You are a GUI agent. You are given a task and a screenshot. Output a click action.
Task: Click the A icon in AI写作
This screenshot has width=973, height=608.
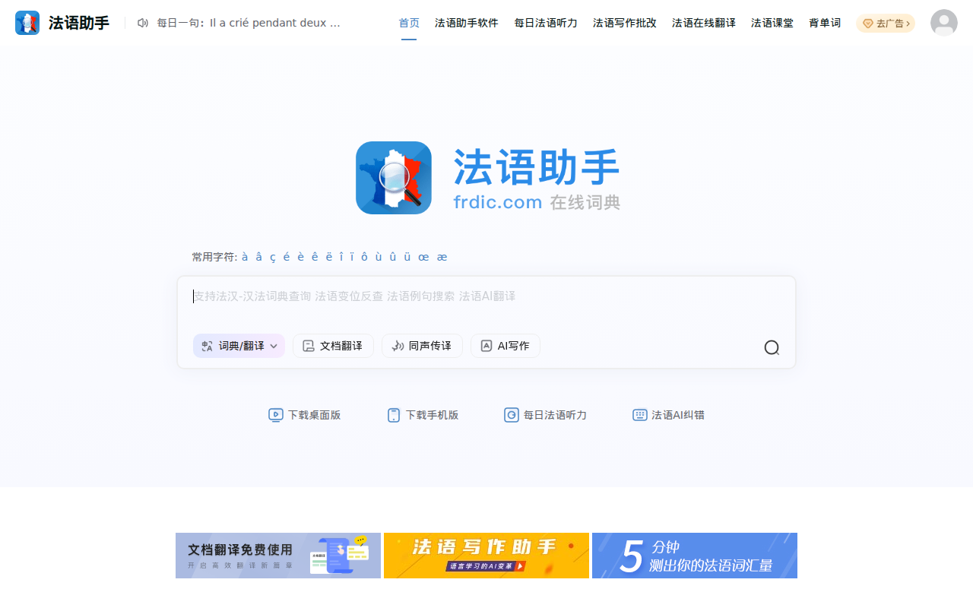486,346
